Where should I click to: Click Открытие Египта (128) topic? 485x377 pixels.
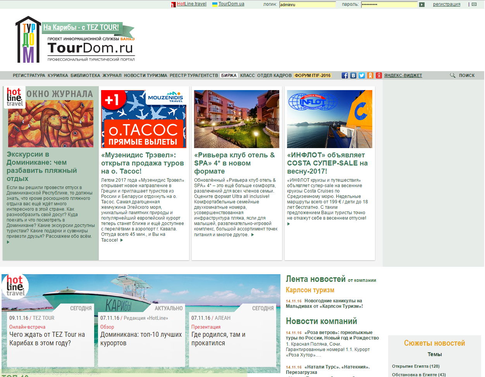416,366
